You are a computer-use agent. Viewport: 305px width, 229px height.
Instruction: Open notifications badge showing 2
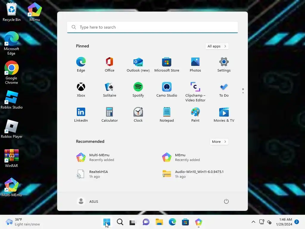[296, 222]
